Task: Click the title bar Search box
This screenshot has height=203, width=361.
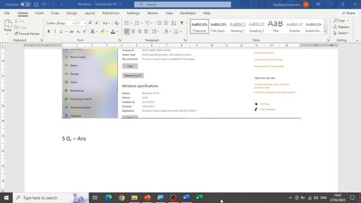Action: point(183,5)
